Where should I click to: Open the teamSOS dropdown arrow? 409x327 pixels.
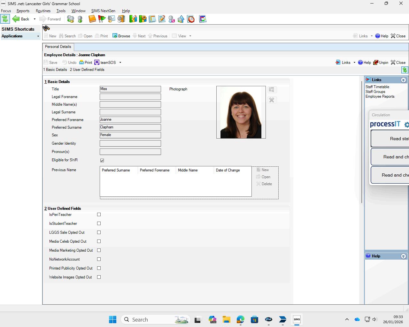[120, 63]
